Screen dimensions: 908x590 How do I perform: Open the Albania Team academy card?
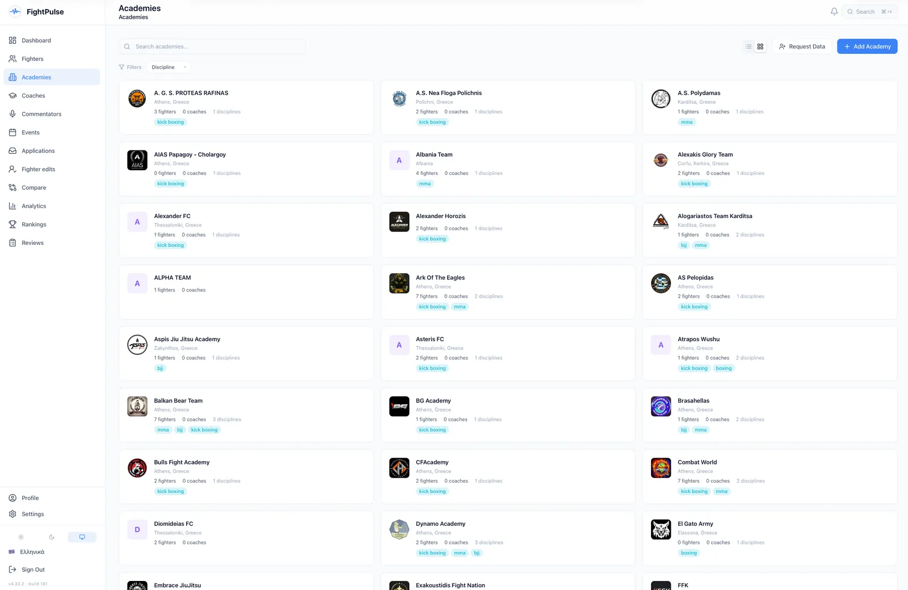(x=508, y=169)
